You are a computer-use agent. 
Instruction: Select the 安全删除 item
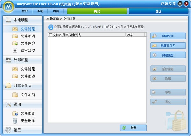[x=28, y=121]
